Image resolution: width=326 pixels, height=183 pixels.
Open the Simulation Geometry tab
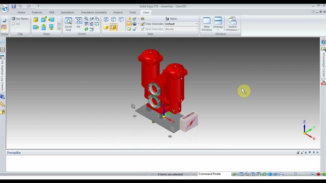(x=94, y=12)
